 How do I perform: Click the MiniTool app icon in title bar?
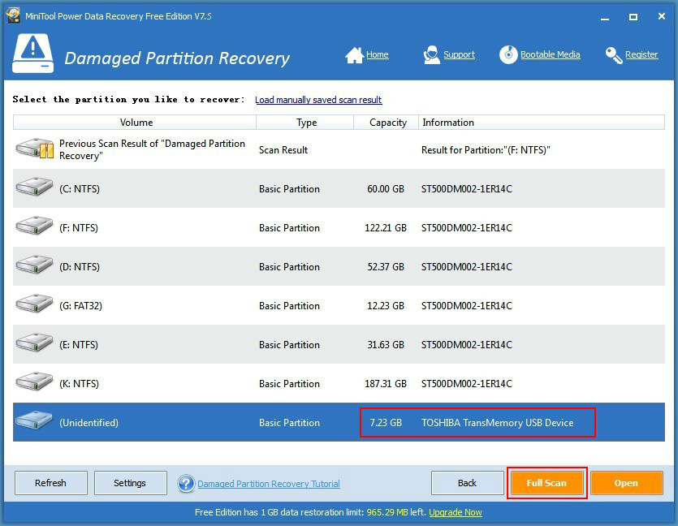(x=13, y=15)
